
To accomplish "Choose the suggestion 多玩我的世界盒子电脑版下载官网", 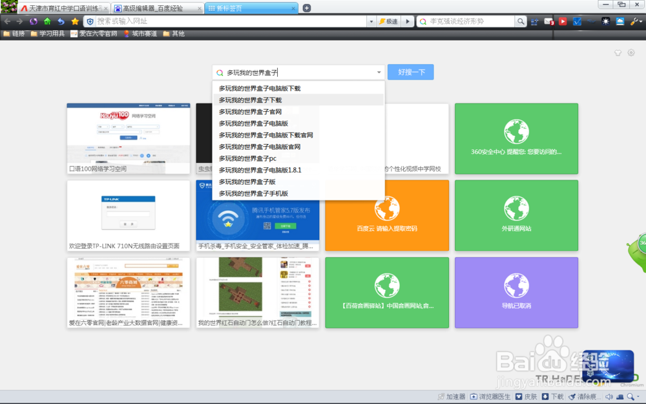I will (x=298, y=135).
